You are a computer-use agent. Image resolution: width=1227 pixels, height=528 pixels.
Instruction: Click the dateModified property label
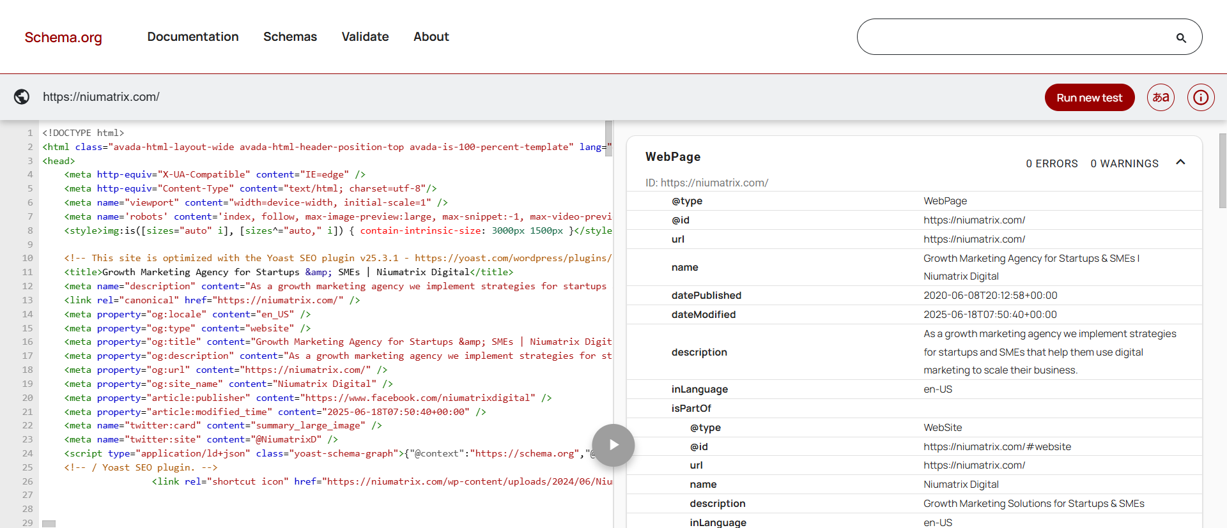(704, 315)
